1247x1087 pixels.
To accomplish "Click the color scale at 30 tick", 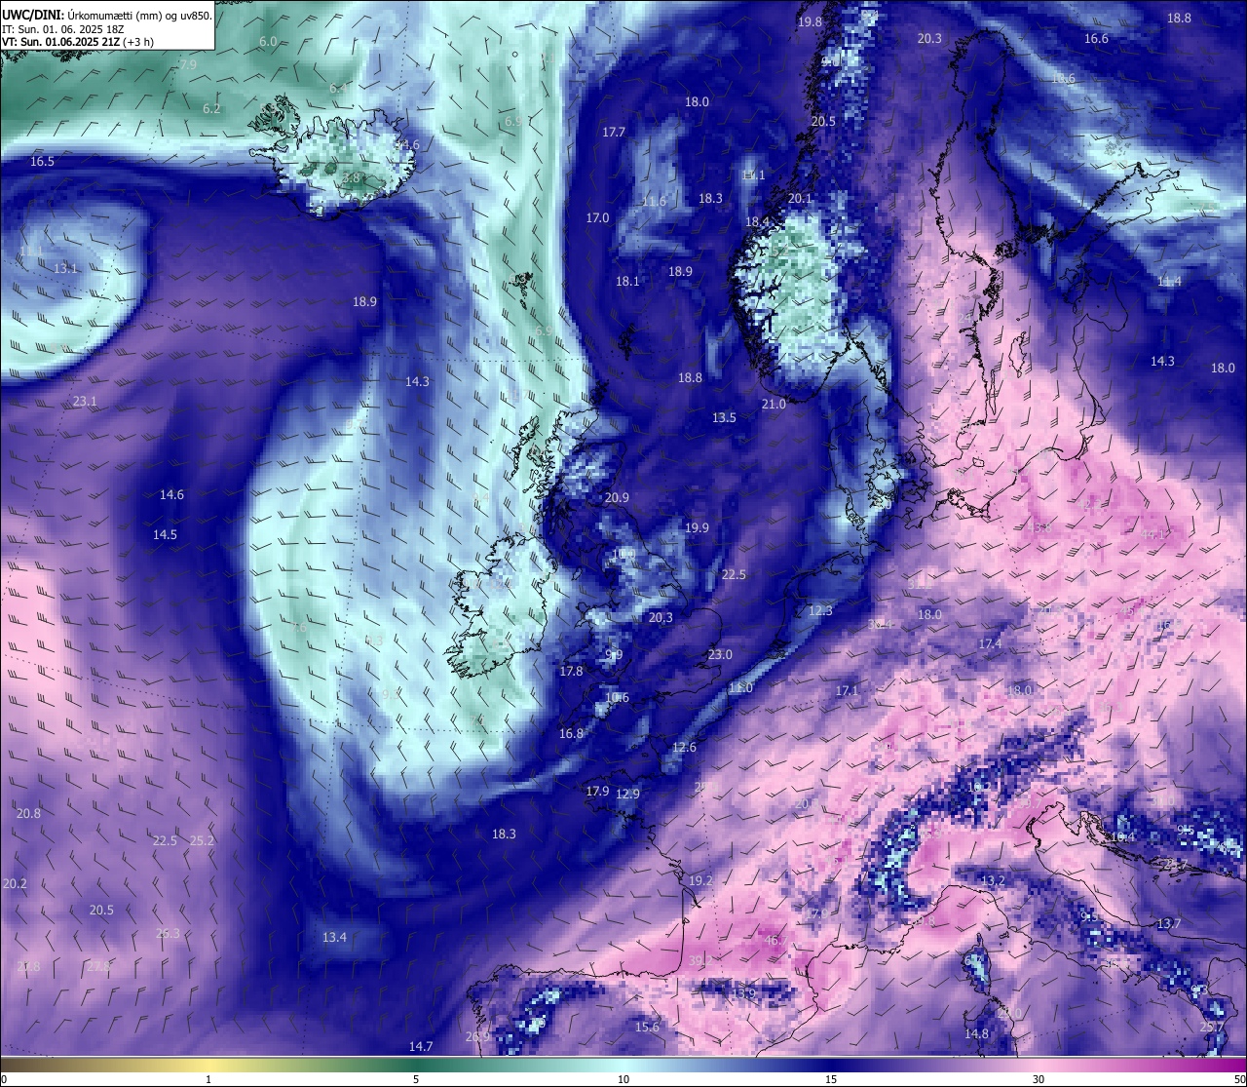I will tap(1039, 1079).
